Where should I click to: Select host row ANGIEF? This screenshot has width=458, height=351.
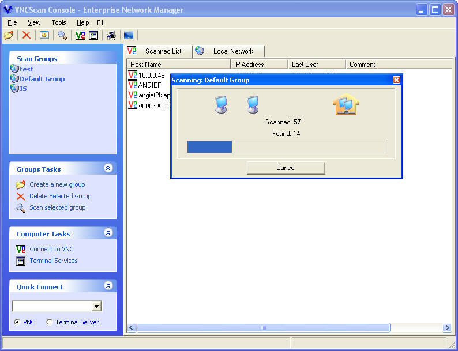tap(149, 85)
